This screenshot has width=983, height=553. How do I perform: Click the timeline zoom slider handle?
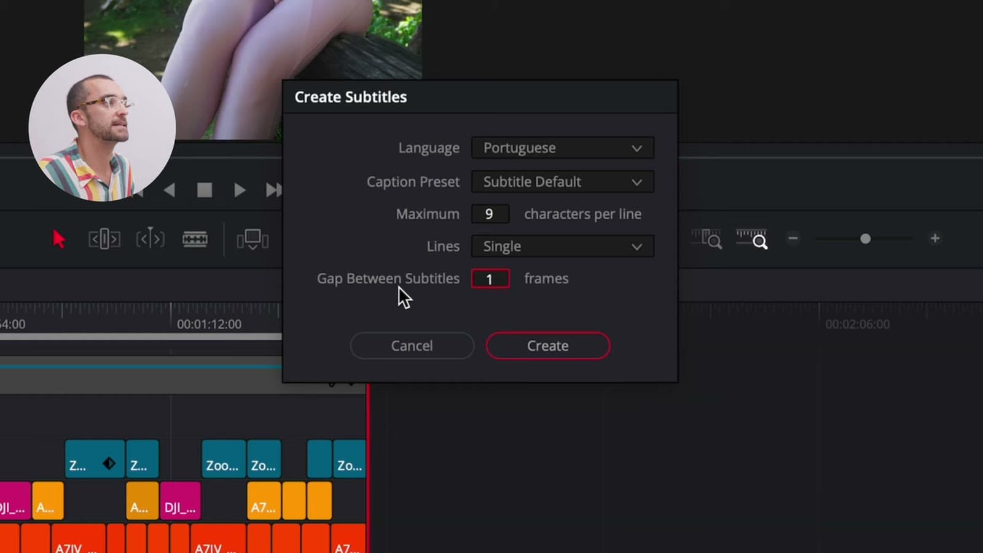tap(865, 238)
